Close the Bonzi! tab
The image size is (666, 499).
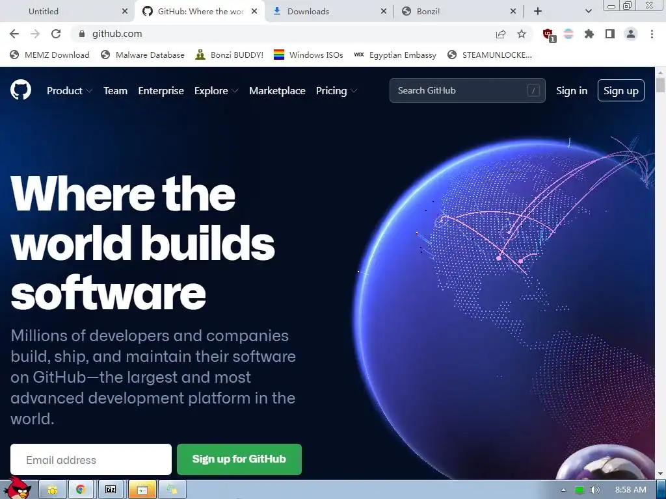(513, 12)
